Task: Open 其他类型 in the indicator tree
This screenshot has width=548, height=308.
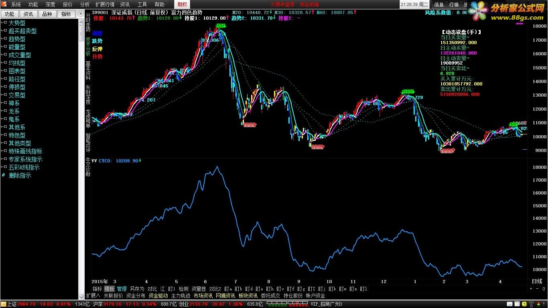Action: (20, 143)
